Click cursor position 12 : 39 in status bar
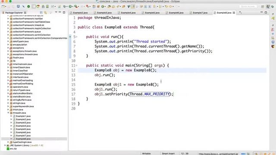This screenshot has height=155, width=276. [185, 153]
